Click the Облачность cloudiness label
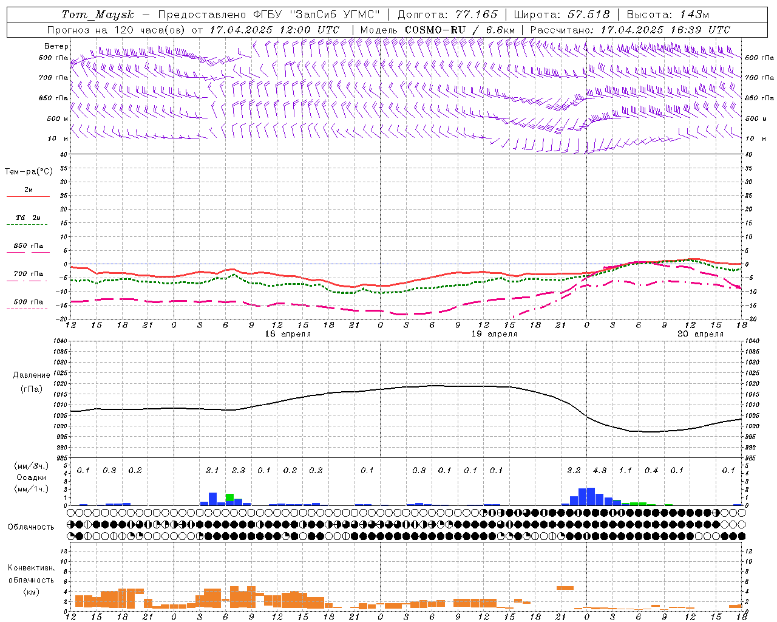 (x=31, y=527)
